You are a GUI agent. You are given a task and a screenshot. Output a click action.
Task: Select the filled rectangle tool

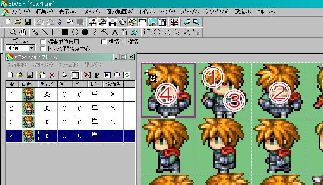pyautogui.click(x=65, y=32)
